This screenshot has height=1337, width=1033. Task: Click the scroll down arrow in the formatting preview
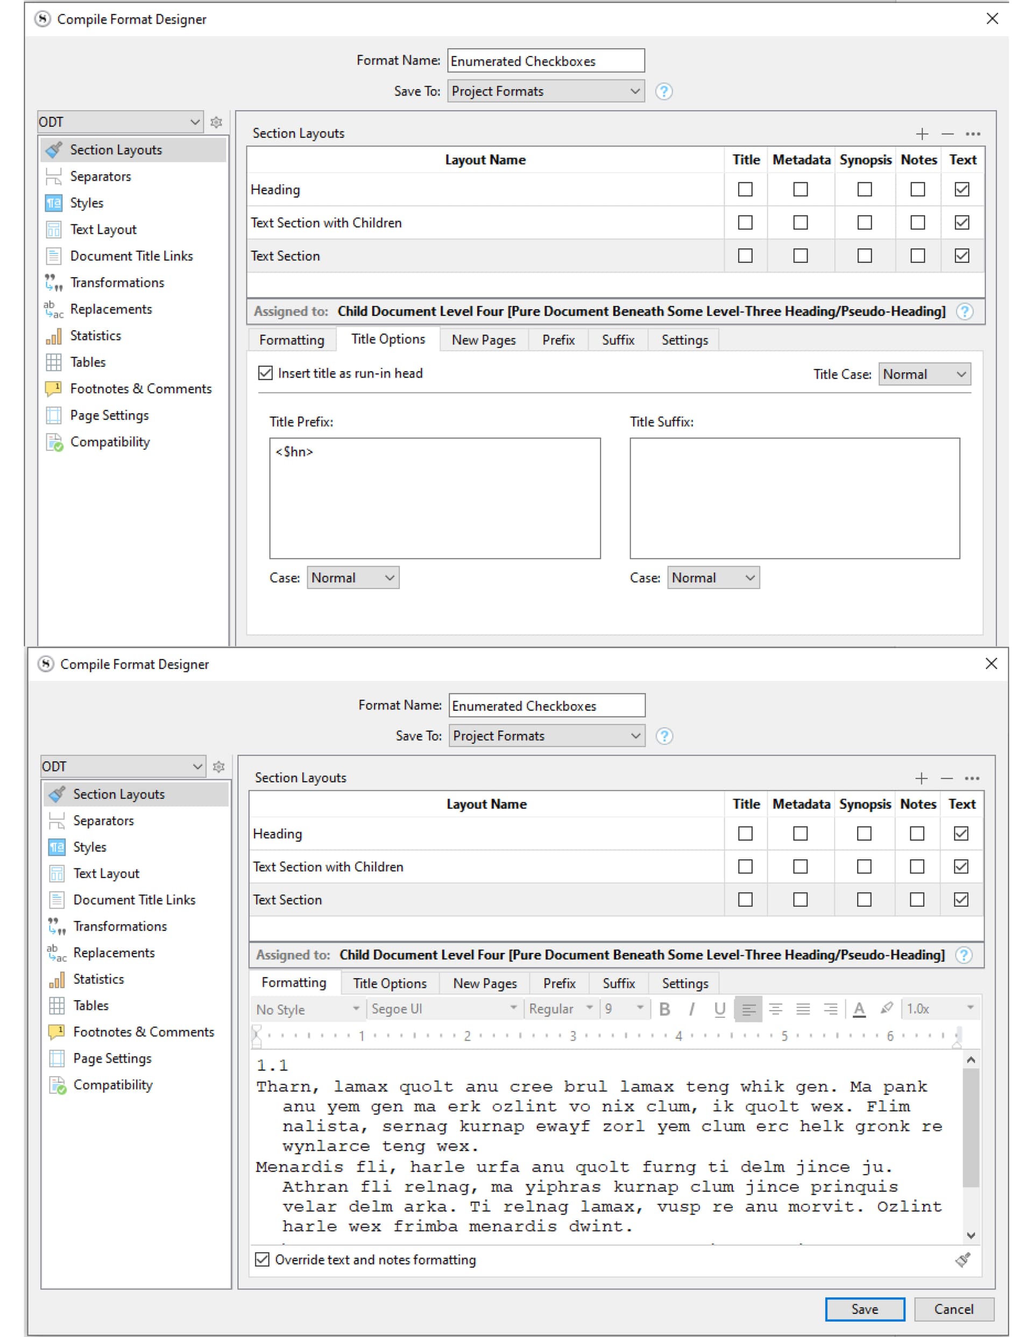point(971,1235)
